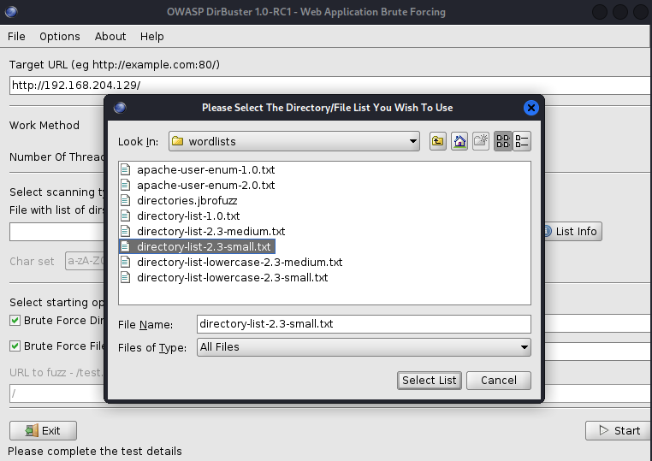The height and width of the screenshot is (461, 652).
Task: Click the DirBuster icon in main window title bar
Action: 11,12
